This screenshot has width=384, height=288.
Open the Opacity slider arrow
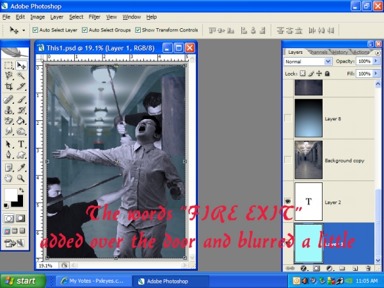tap(376, 61)
